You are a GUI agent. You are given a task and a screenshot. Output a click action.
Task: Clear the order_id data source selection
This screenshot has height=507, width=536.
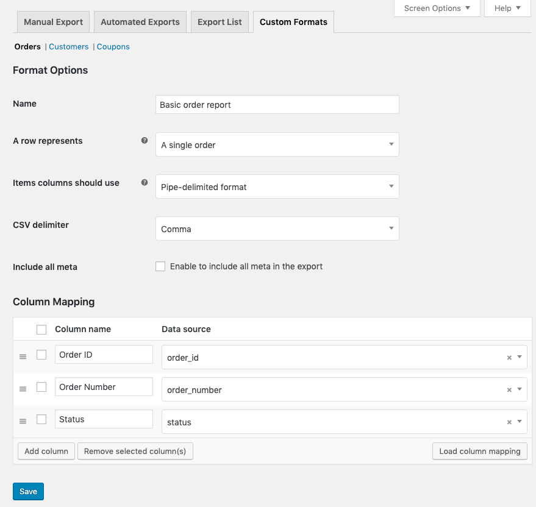click(509, 358)
